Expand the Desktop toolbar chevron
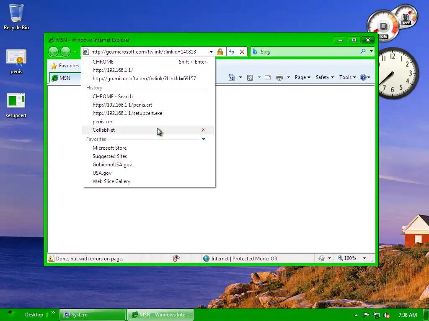 [x=53, y=313]
